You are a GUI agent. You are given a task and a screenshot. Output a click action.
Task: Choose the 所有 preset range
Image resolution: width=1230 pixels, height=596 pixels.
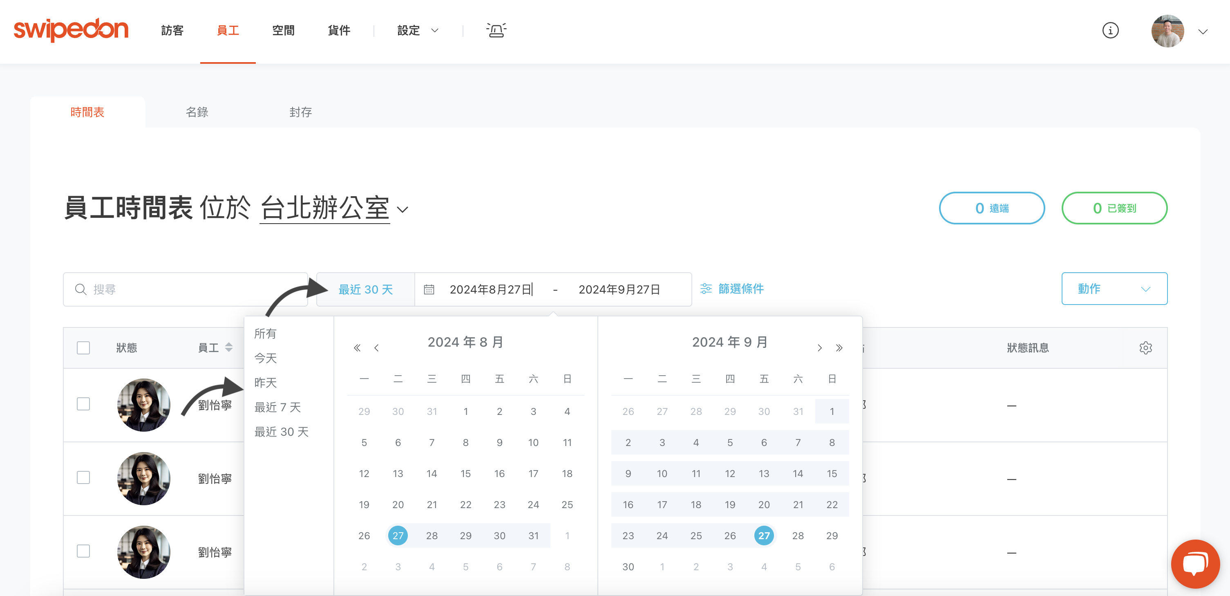coord(266,334)
